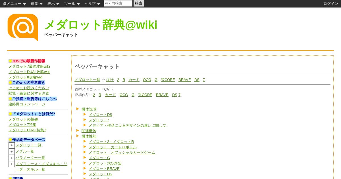This screenshot has width=341, height=179.
Task: Open メダロット7最強攻略wiki sidebar link
Action: [x=29, y=66]
